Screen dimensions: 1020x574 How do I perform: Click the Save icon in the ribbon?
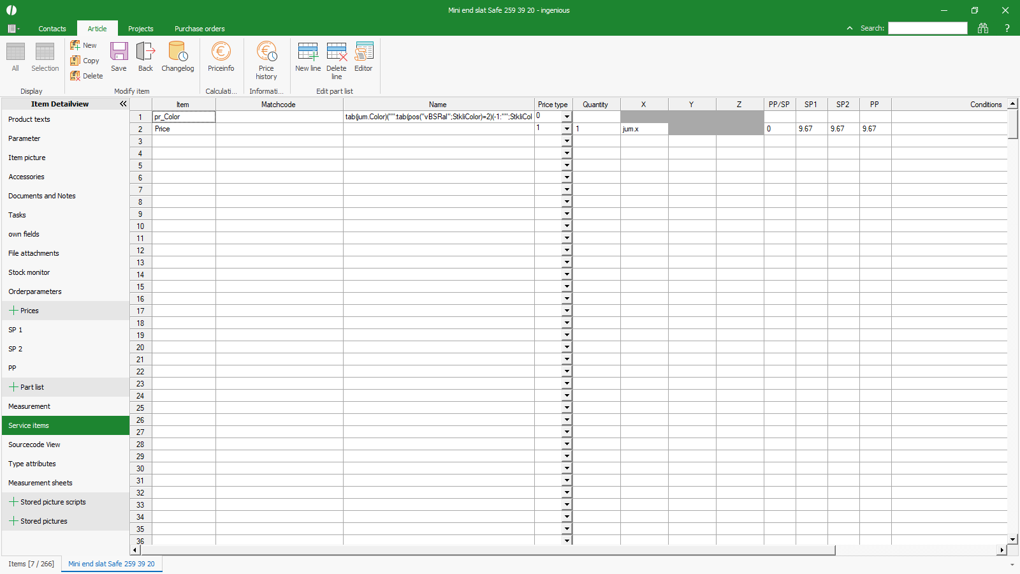tap(119, 56)
